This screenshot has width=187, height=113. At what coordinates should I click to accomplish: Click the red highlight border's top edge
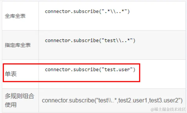coord(72,64)
